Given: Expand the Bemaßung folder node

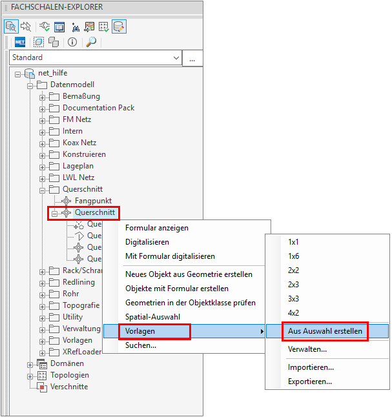Looking at the screenshot, I should coord(42,97).
